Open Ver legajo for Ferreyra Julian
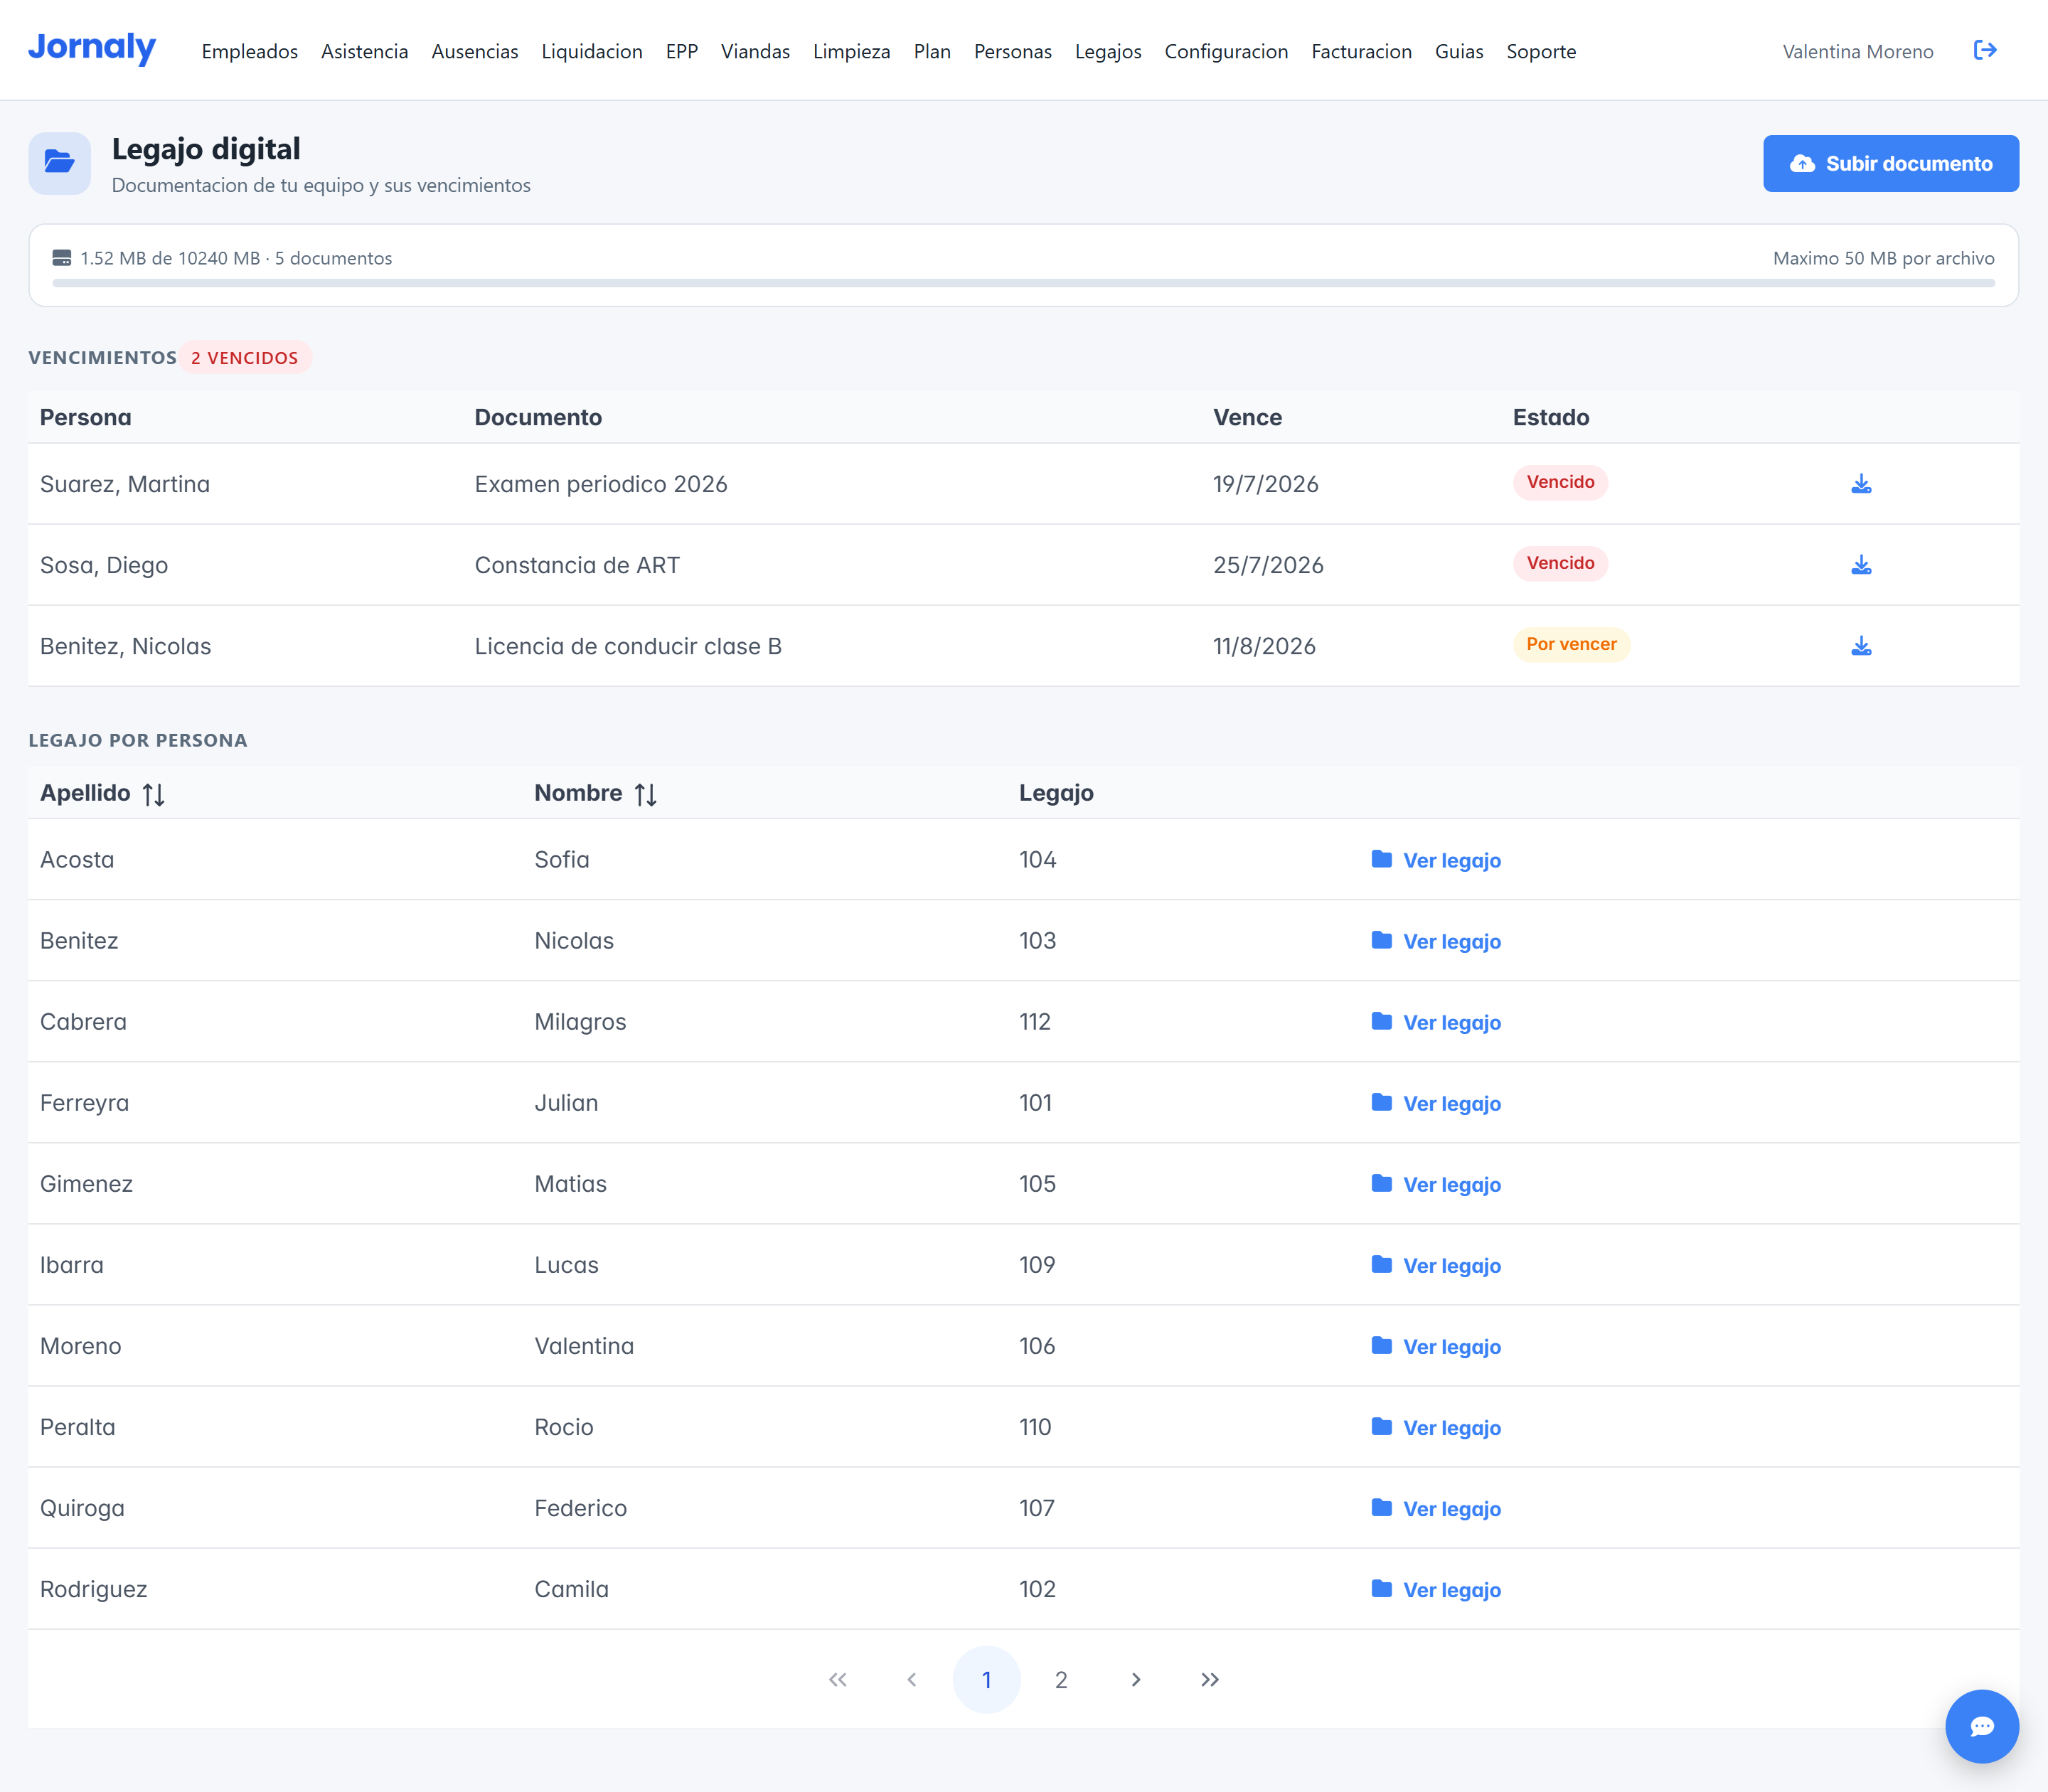The height and width of the screenshot is (1792, 2048). point(1436,1103)
